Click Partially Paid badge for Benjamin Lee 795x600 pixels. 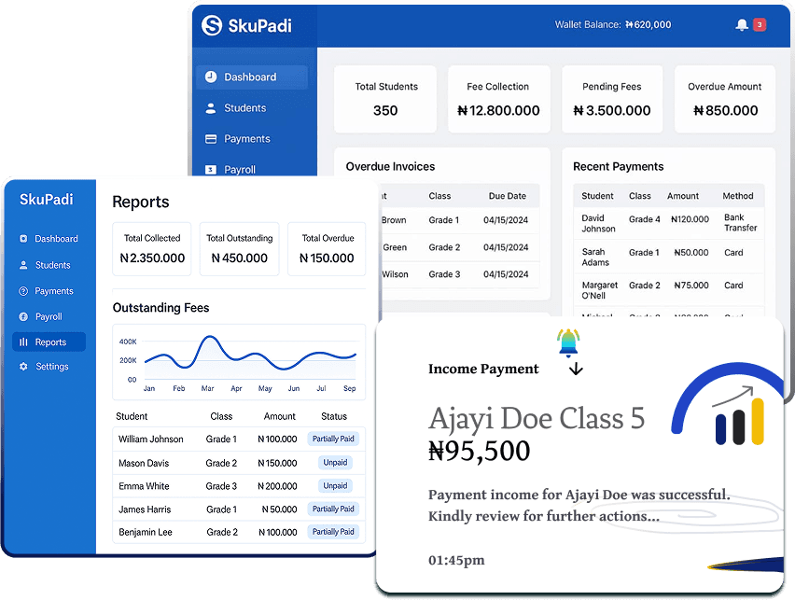pyautogui.click(x=333, y=532)
